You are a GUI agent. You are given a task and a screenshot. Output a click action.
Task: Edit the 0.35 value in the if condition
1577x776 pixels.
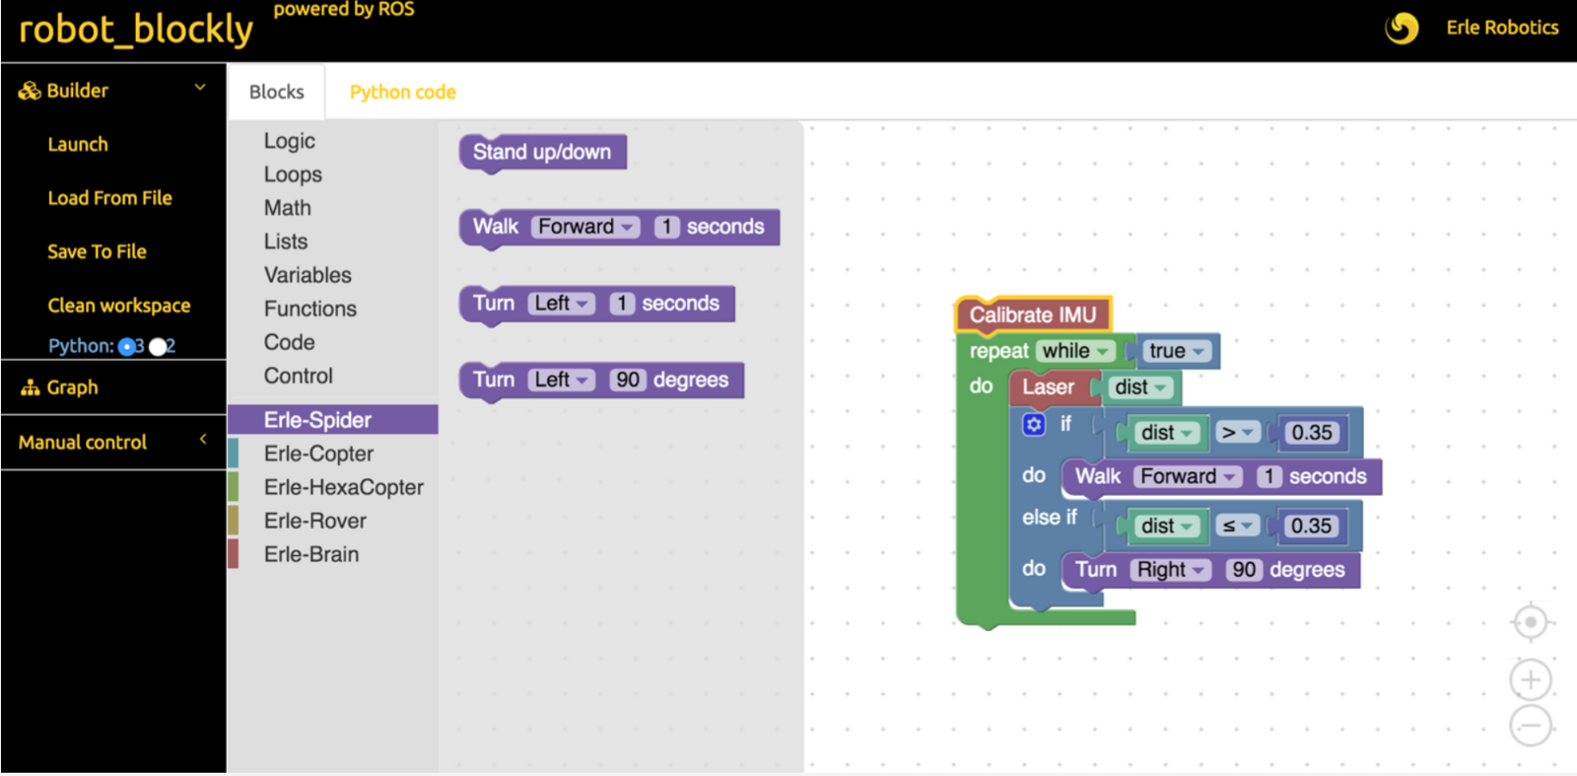(x=1311, y=433)
